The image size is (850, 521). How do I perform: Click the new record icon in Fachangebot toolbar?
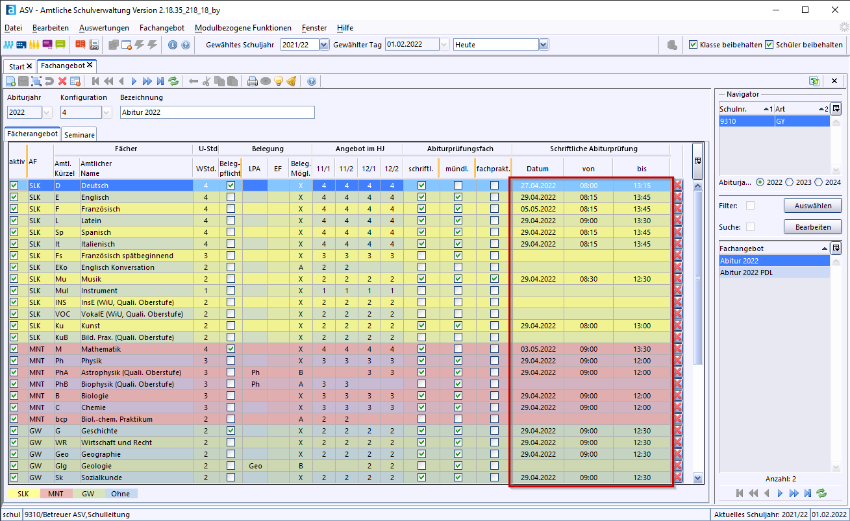[10, 81]
